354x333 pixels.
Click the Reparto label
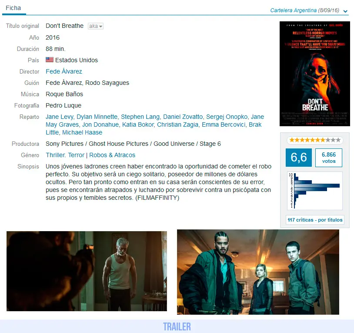(29, 117)
